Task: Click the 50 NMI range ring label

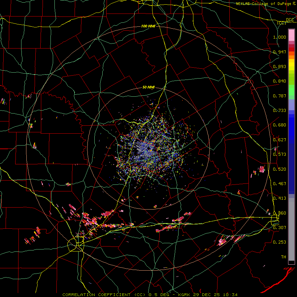Action: pyautogui.click(x=148, y=87)
